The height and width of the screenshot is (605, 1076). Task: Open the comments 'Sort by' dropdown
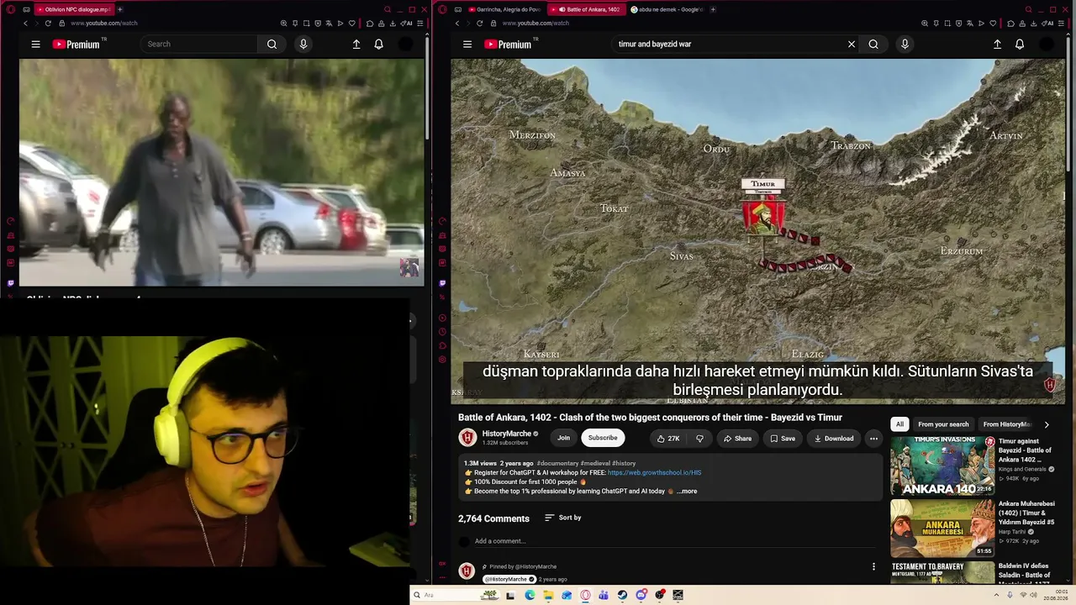tap(562, 518)
